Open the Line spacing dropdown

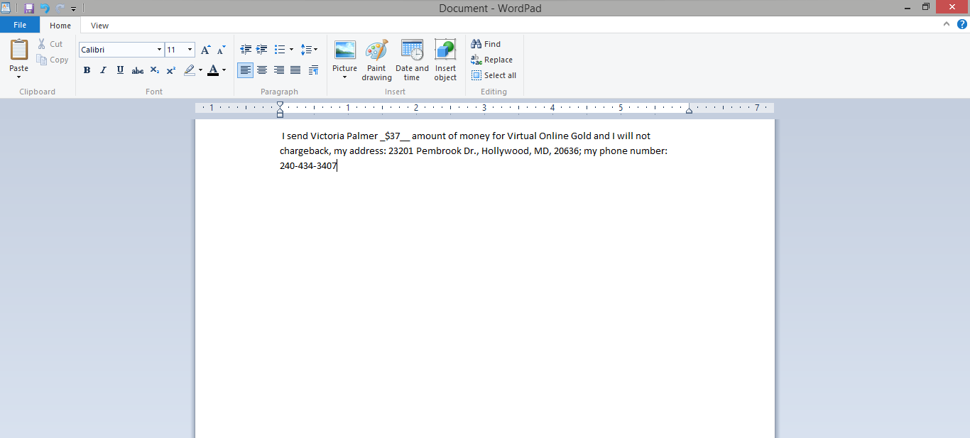pos(309,50)
